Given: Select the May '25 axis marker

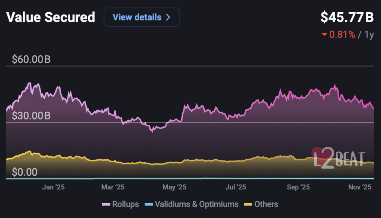Looking at the screenshot, I should click(175, 187).
